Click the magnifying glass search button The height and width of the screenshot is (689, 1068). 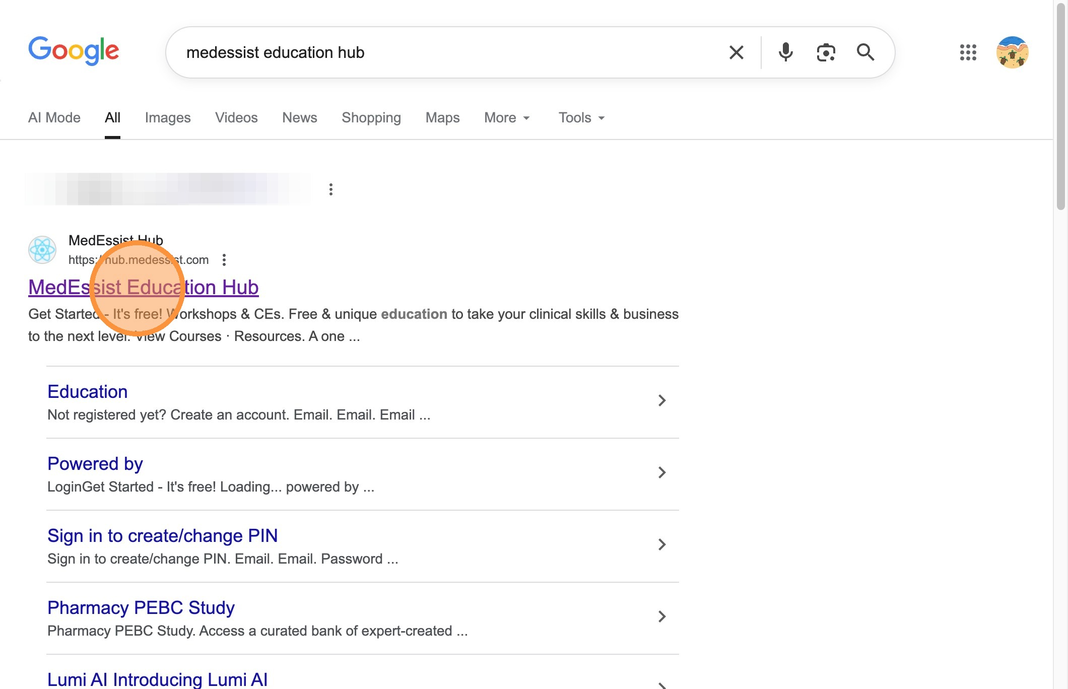(x=865, y=52)
